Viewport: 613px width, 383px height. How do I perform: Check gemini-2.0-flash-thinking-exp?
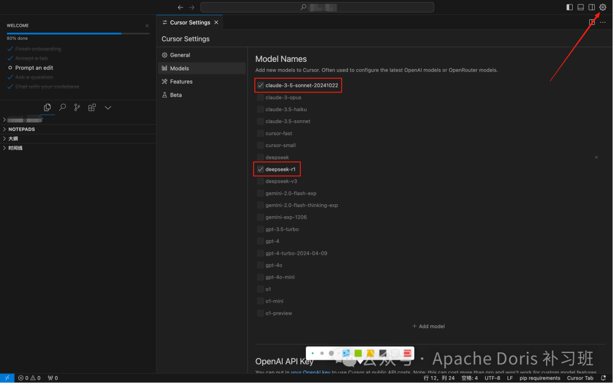click(x=261, y=205)
